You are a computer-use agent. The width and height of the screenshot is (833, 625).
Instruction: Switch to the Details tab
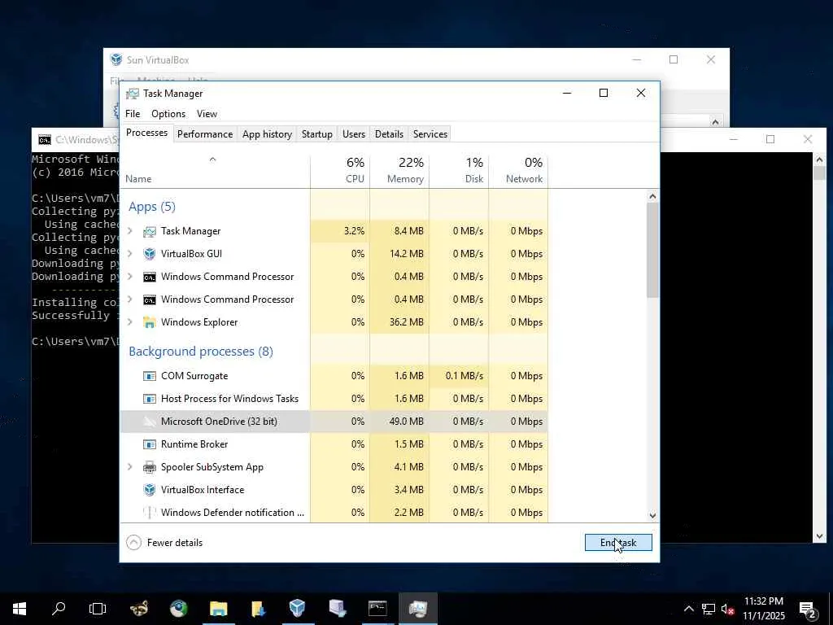[x=390, y=134]
